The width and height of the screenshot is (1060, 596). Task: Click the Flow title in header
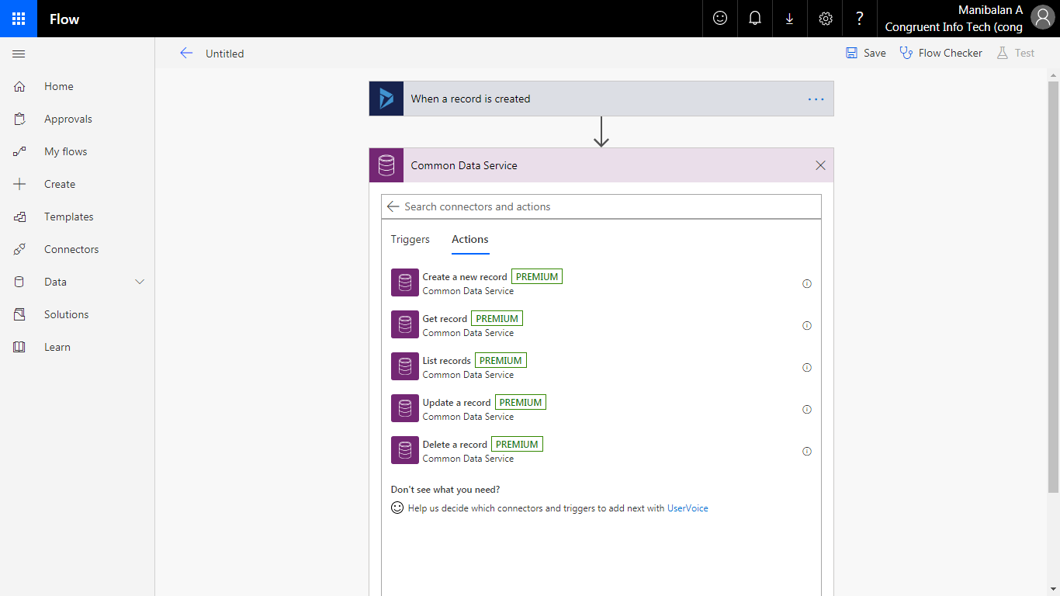tap(64, 19)
